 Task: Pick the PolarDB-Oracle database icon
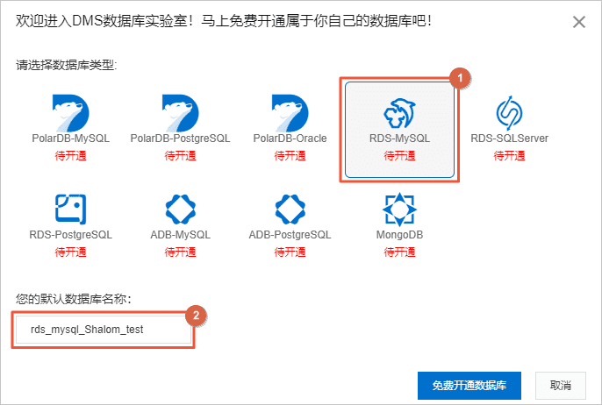pyautogui.click(x=290, y=113)
